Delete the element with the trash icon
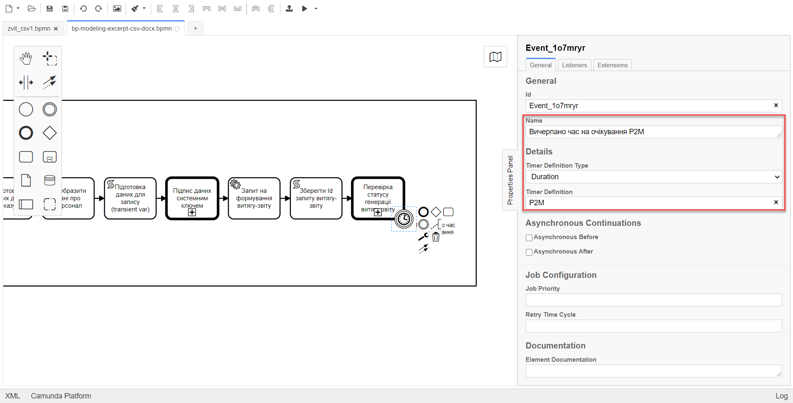 (436, 237)
